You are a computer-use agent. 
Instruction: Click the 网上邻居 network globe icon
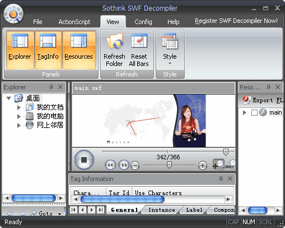[x=30, y=125]
